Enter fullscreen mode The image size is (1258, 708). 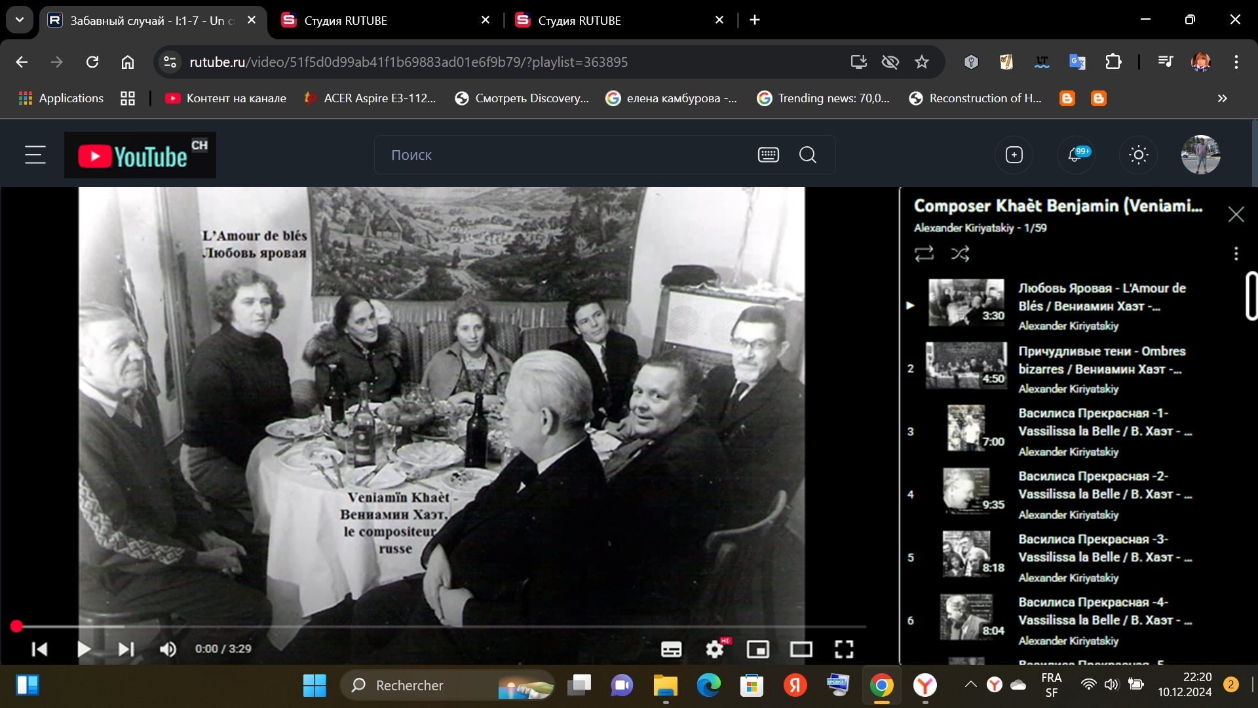point(844,649)
